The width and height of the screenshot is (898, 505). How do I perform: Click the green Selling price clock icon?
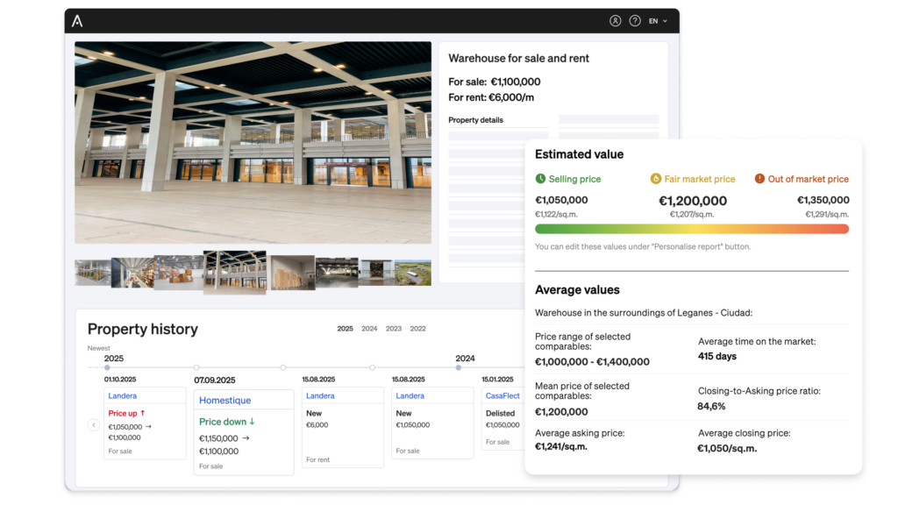[x=541, y=179]
